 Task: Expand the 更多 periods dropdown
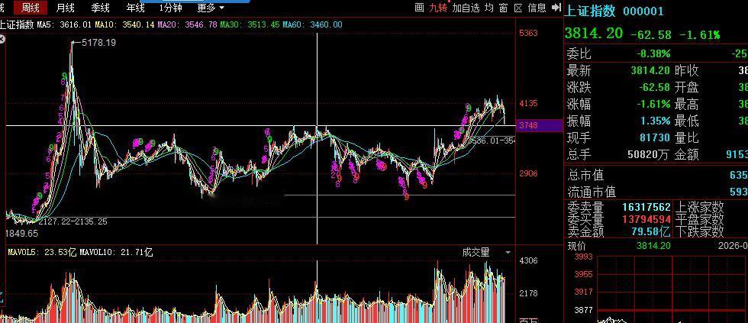[x=211, y=8]
